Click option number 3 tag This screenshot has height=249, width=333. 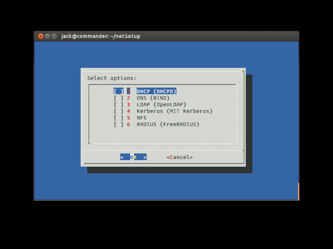(128, 105)
